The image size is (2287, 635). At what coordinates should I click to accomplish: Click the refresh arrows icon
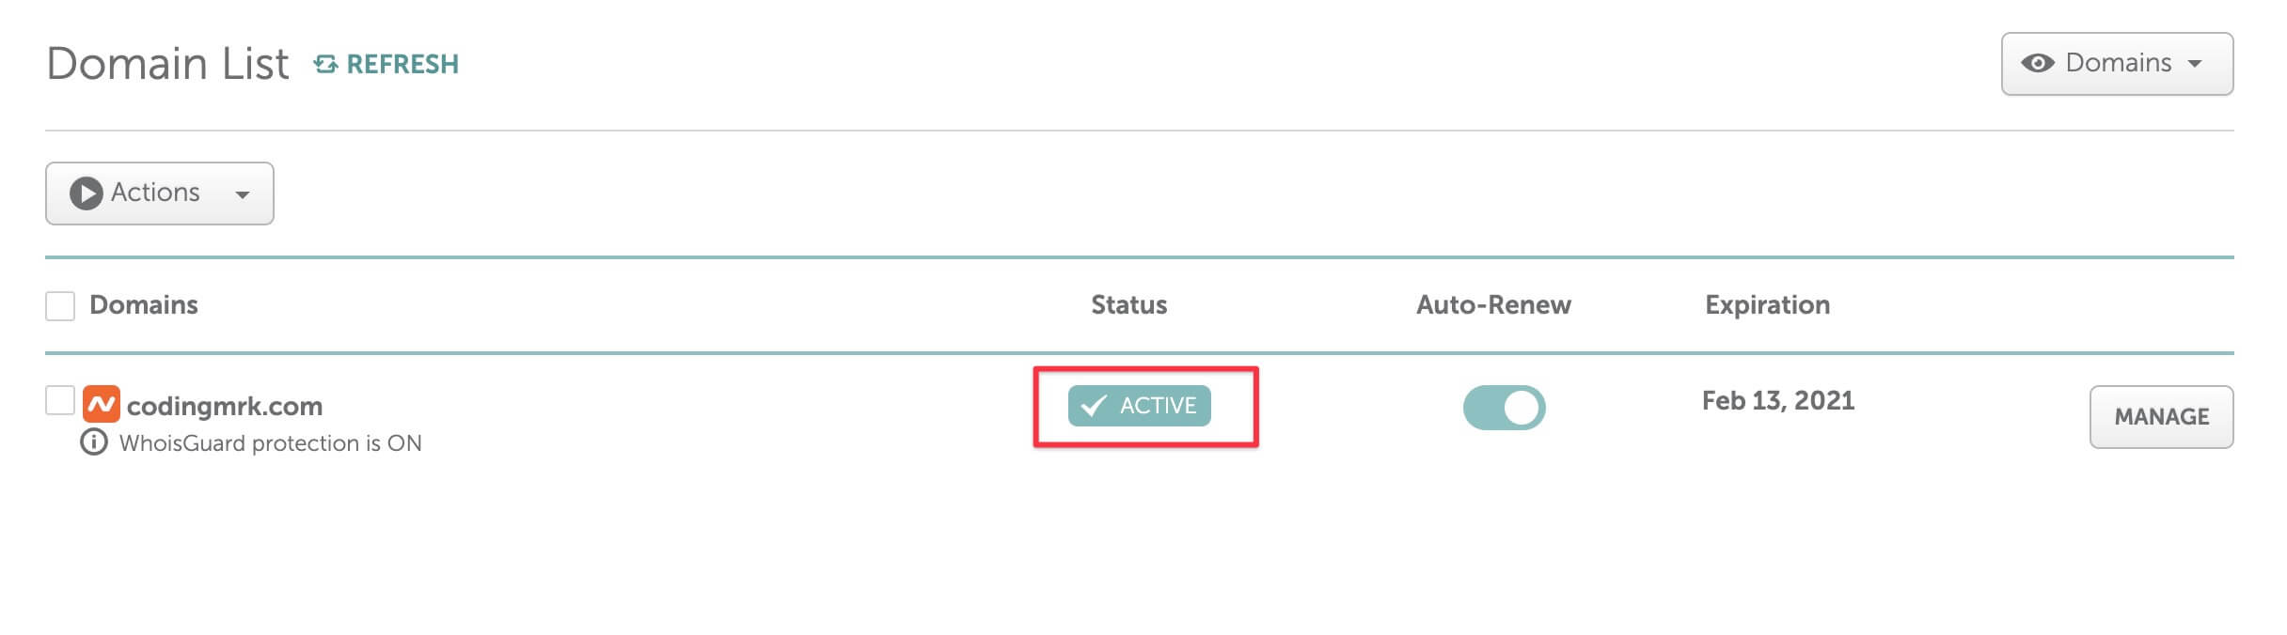point(325,64)
